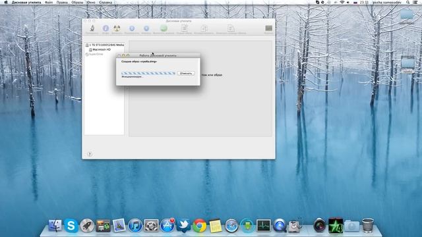Open the Справка menu
The image size is (422, 237).
[105, 3]
